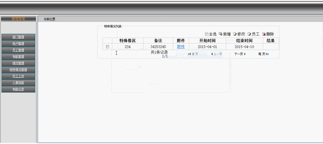The image size is (323, 144).
Task: Click the 特殊情况列表 list title
Action: pos(113,26)
